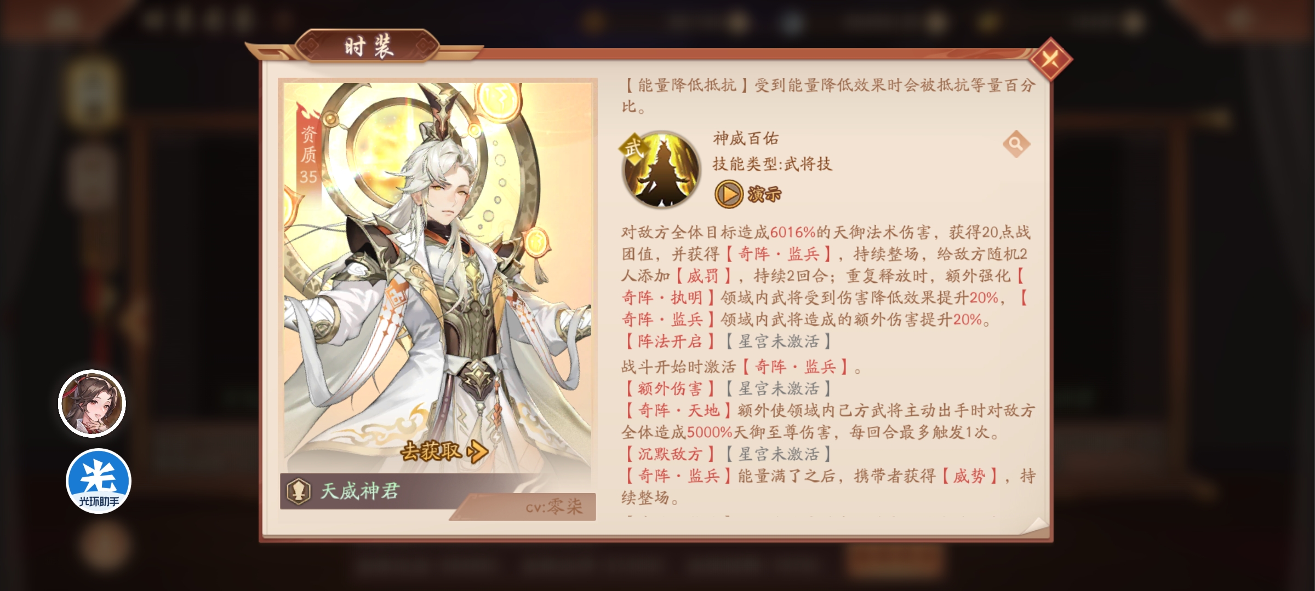Tap the 【额外伤害】 red label

click(x=670, y=389)
